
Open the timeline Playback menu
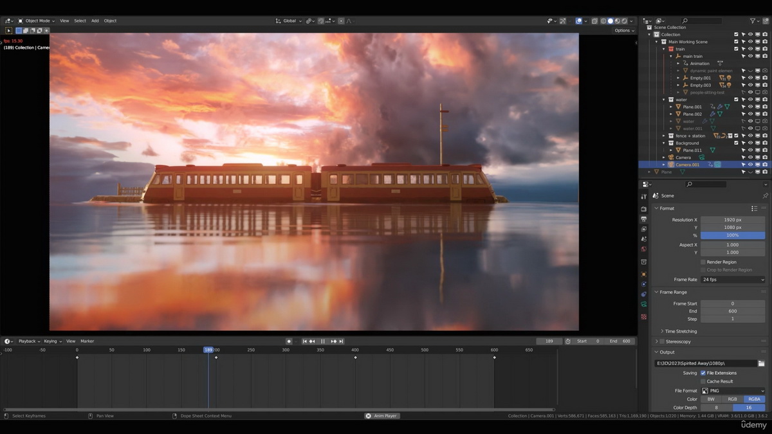tap(29, 341)
